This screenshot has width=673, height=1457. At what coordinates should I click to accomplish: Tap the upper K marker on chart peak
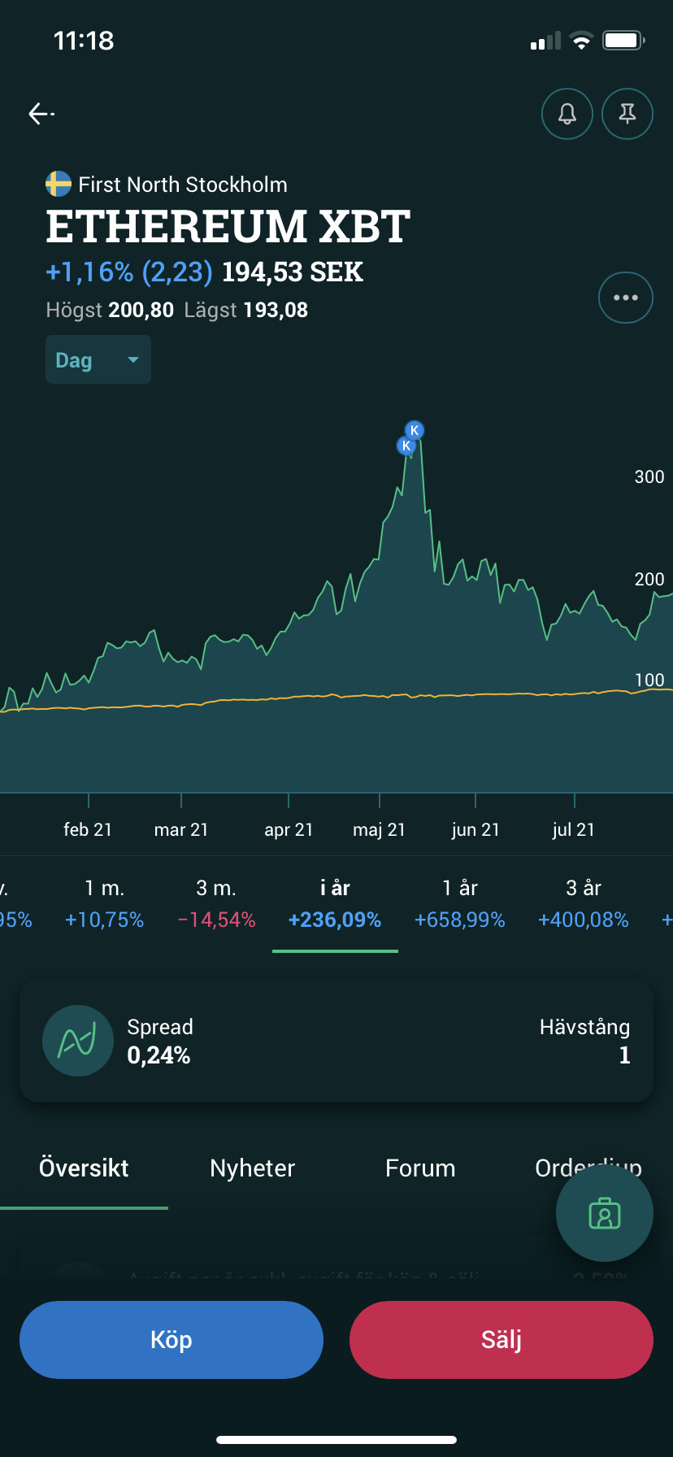tap(415, 430)
